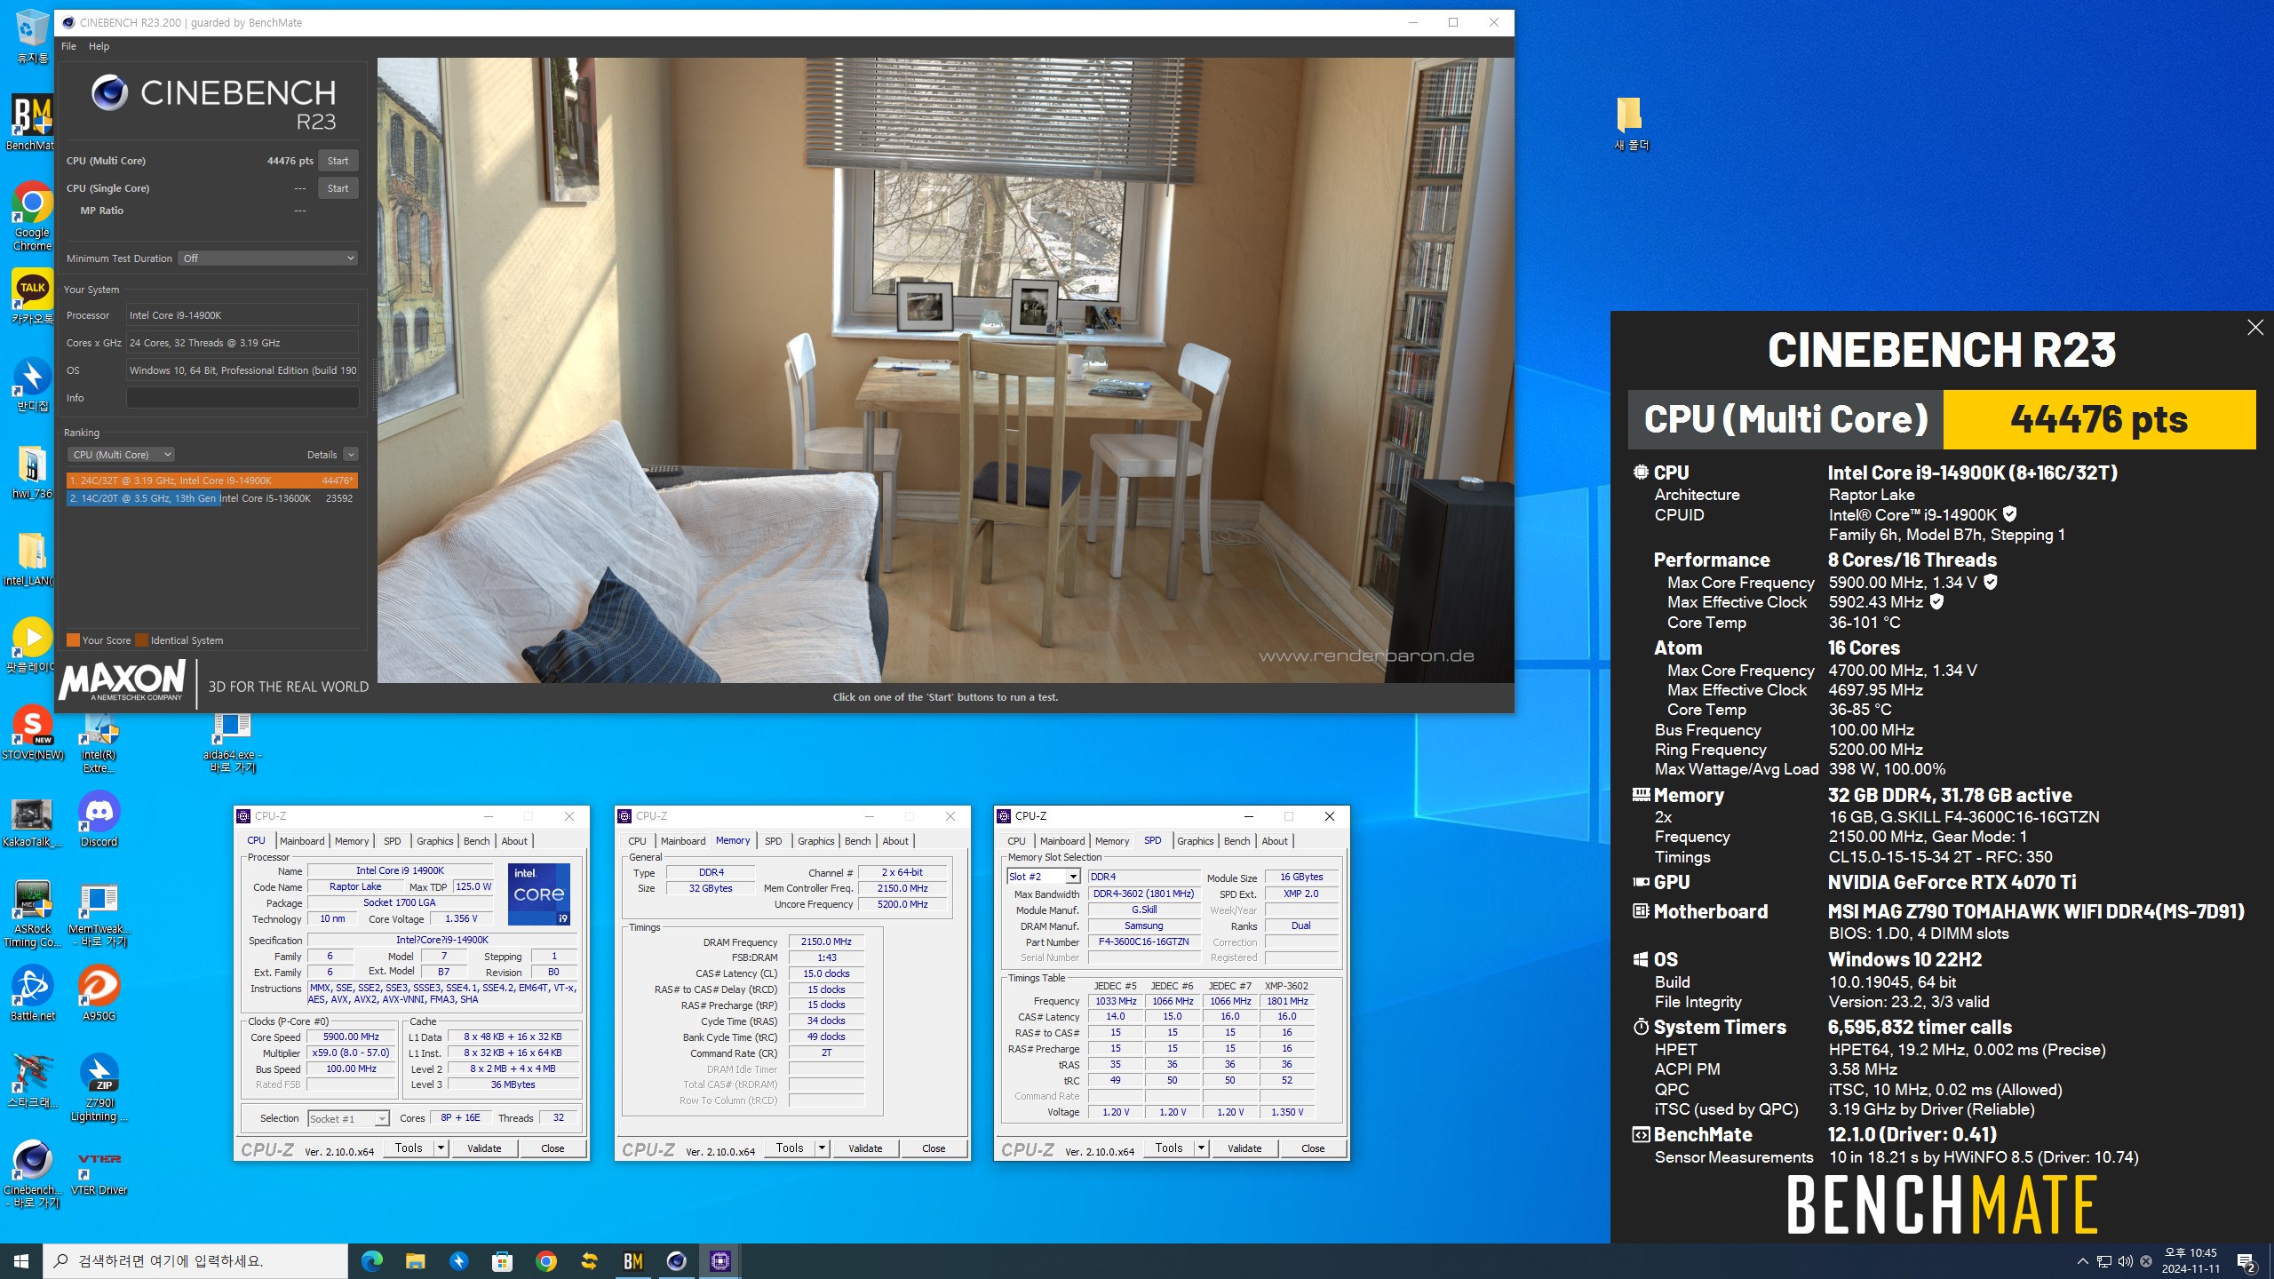The height and width of the screenshot is (1279, 2274).
Task: Click the Windows taskbar search box
Action: coord(195,1261)
